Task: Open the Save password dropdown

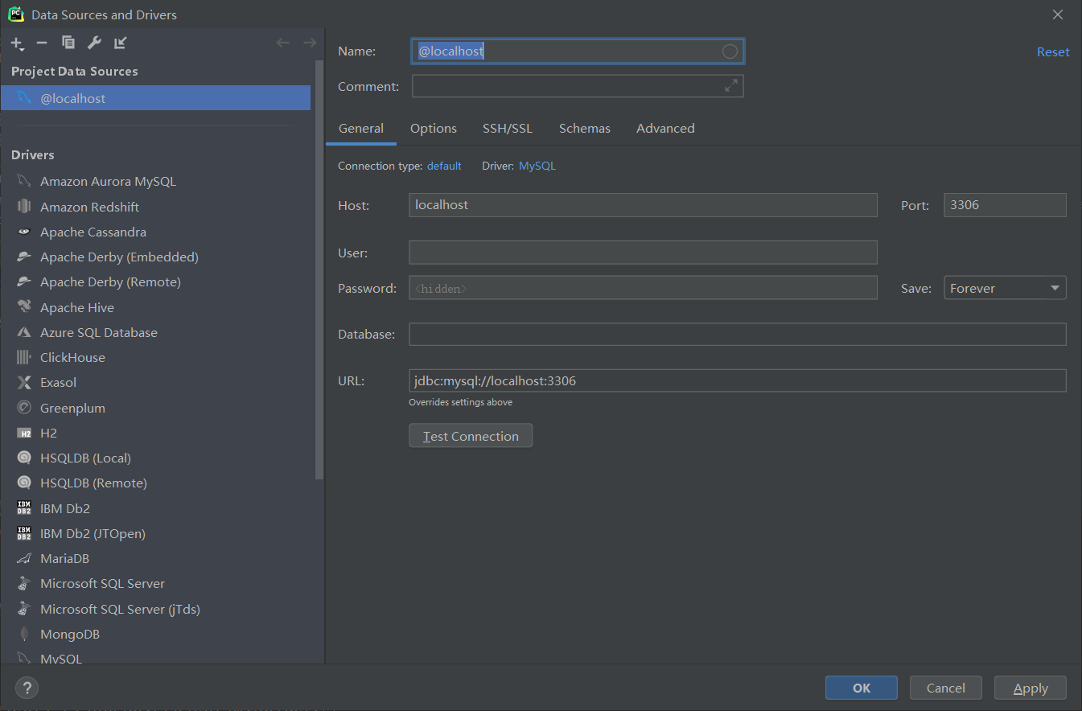Action: (1005, 288)
